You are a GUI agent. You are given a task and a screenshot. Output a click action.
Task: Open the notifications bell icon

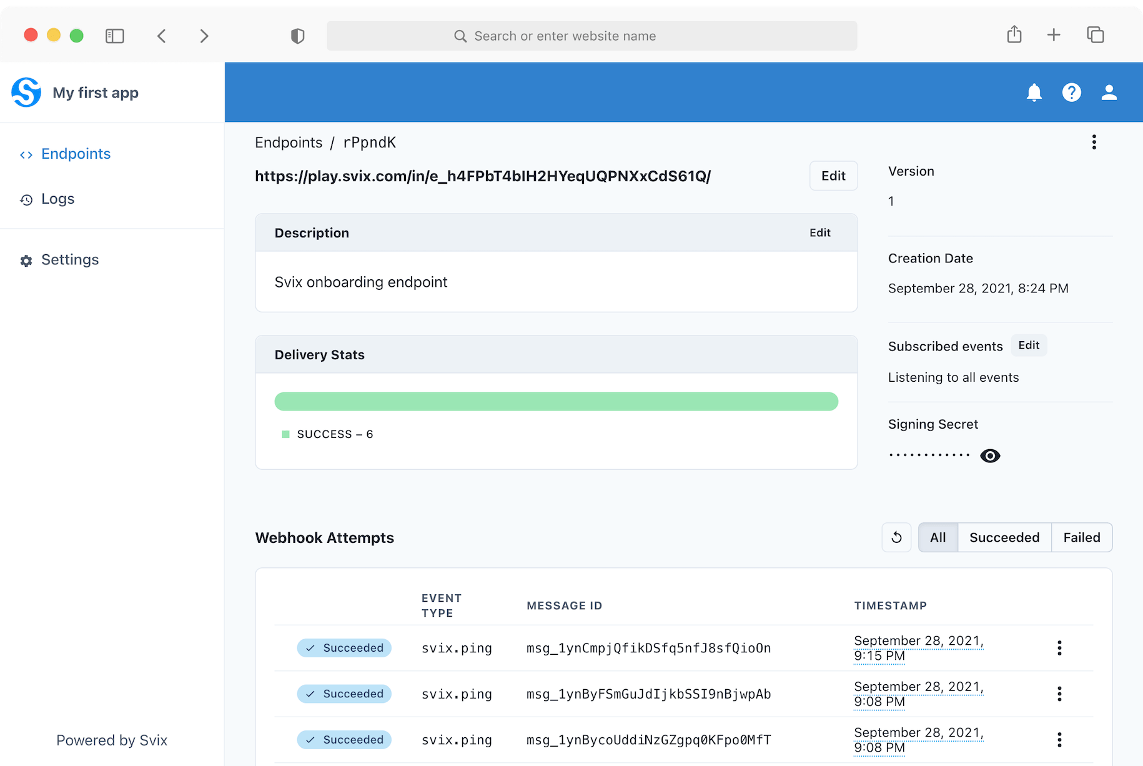1034,92
